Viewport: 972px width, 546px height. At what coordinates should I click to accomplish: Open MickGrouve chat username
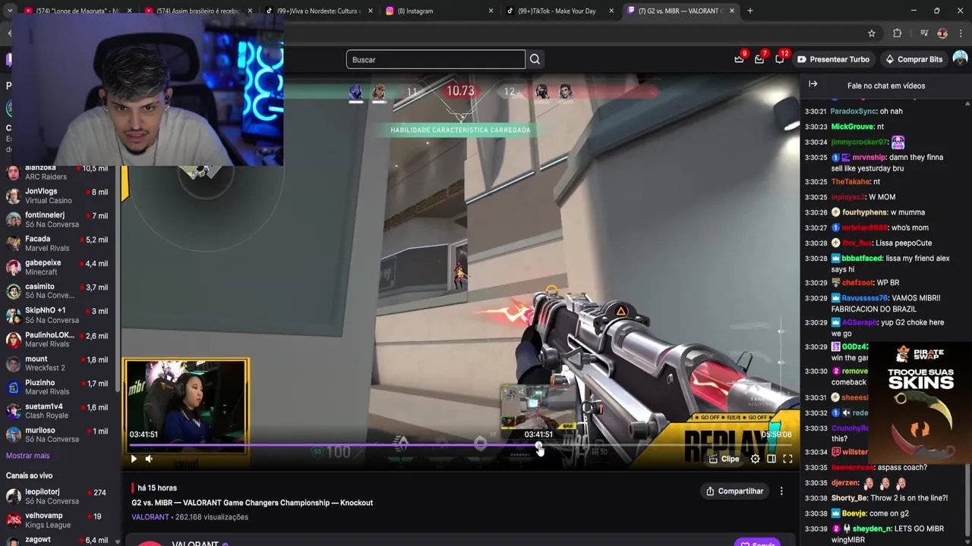(x=852, y=127)
